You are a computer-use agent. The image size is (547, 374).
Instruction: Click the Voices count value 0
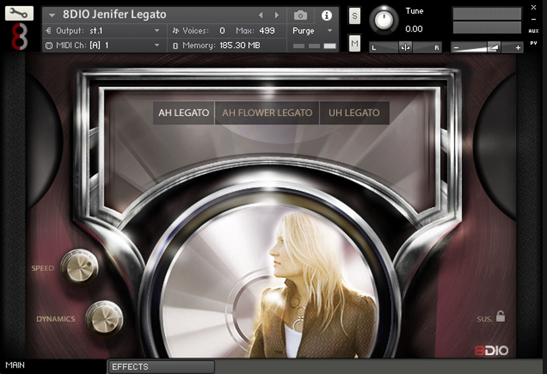click(x=222, y=31)
